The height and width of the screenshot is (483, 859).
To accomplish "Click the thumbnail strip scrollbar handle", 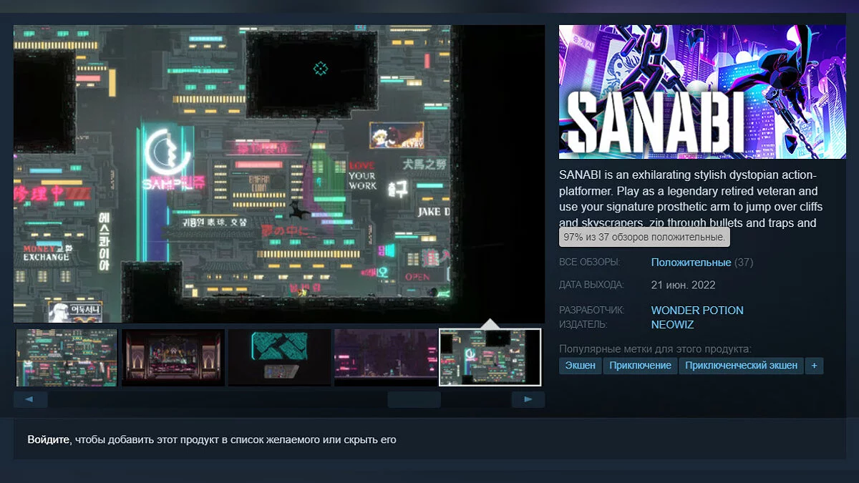I will pos(414,399).
